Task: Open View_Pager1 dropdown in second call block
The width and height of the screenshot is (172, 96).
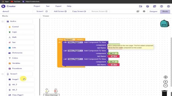Action: [x=75, y=51]
